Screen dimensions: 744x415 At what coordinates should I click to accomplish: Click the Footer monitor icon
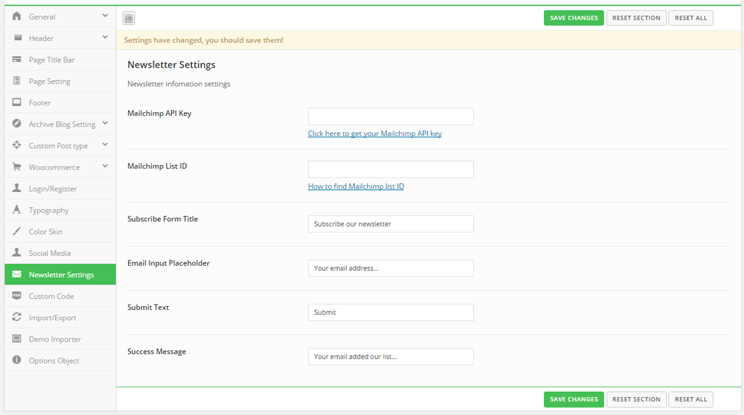point(17,102)
